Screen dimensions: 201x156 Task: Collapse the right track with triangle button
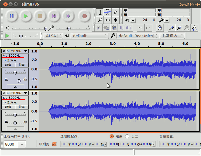[16, 129]
